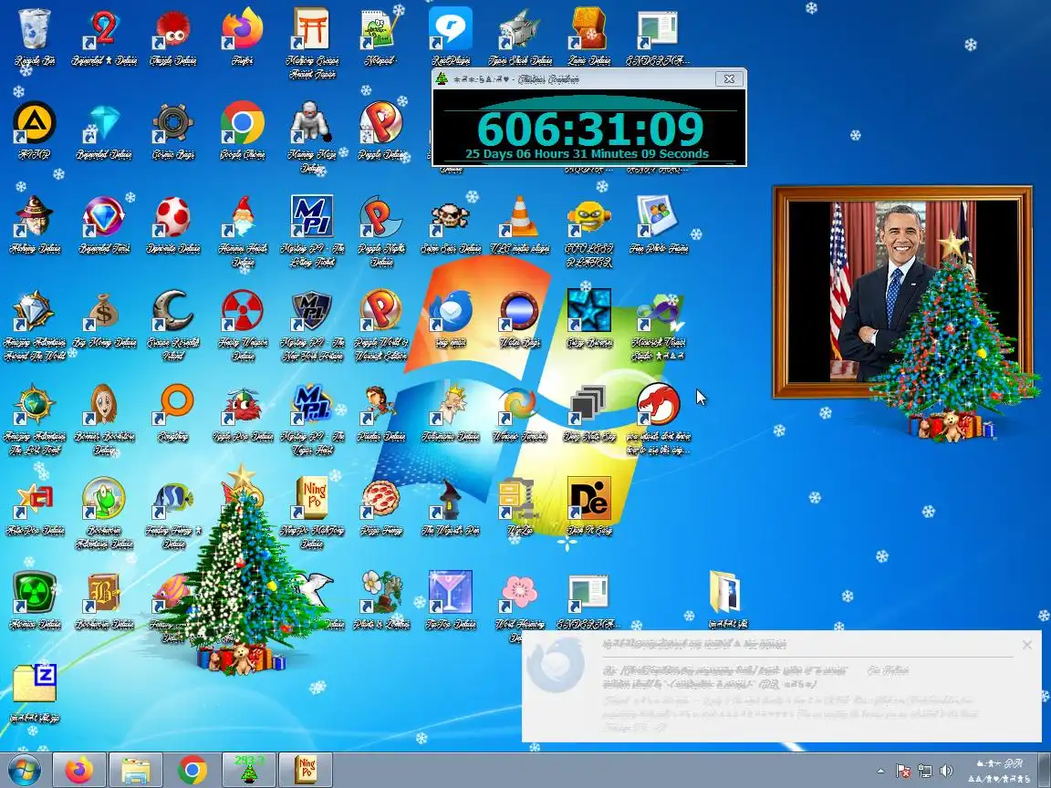Dismiss the Thunderbird new mail notification

(x=1027, y=646)
